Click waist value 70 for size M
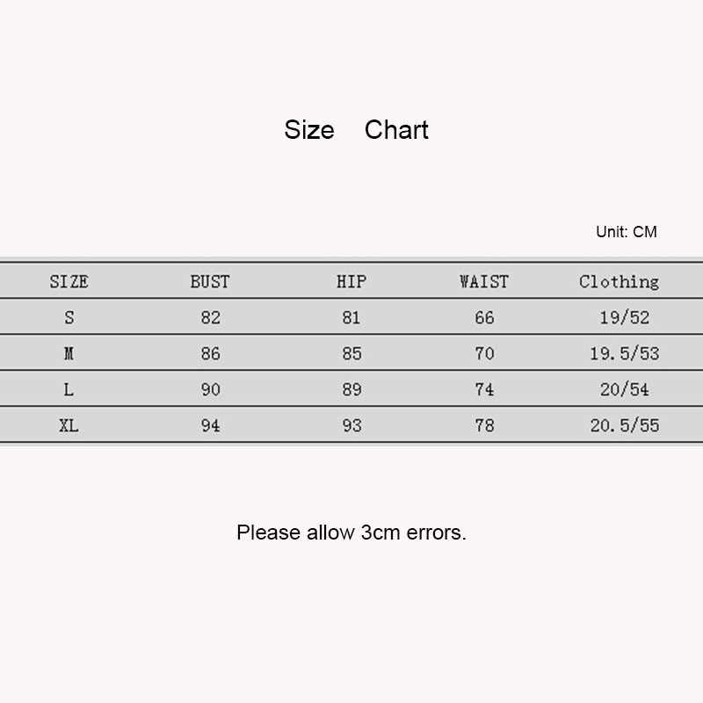 coord(484,354)
